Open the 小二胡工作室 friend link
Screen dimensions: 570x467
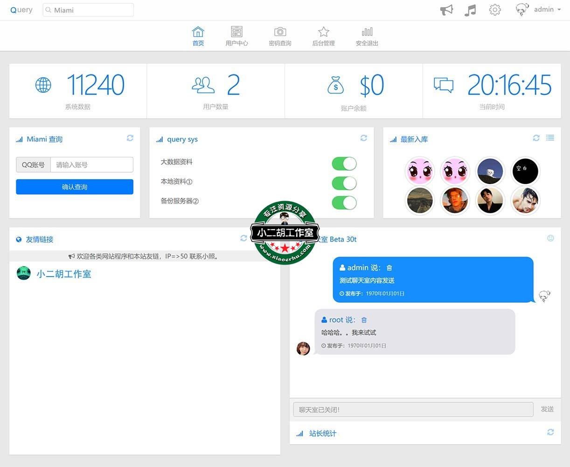point(64,274)
